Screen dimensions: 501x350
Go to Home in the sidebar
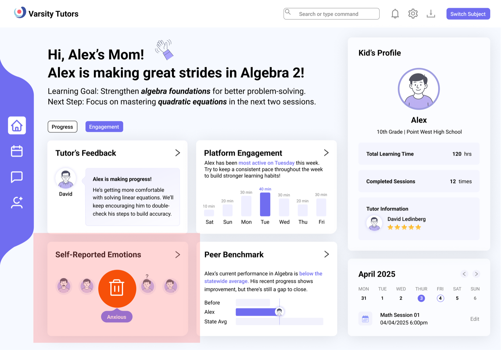17,125
